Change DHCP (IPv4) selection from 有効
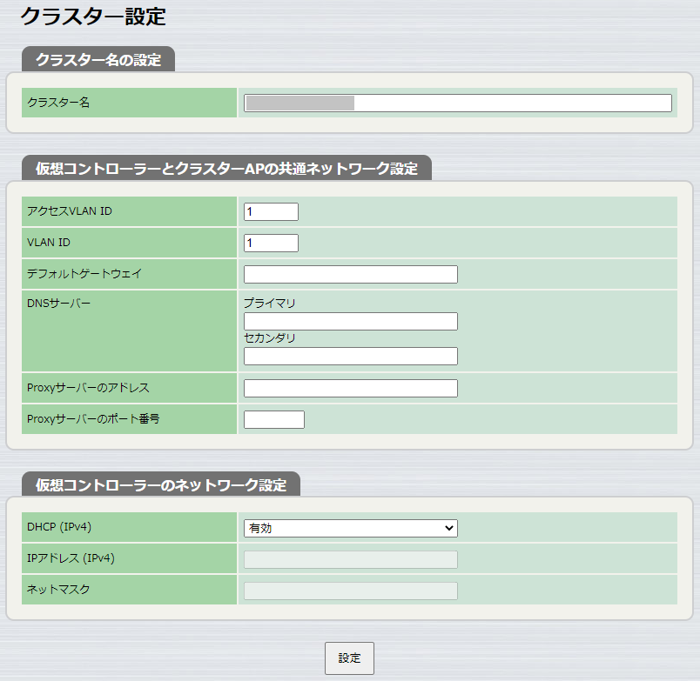This screenshot has width=700, height=681. click(350, 528)
